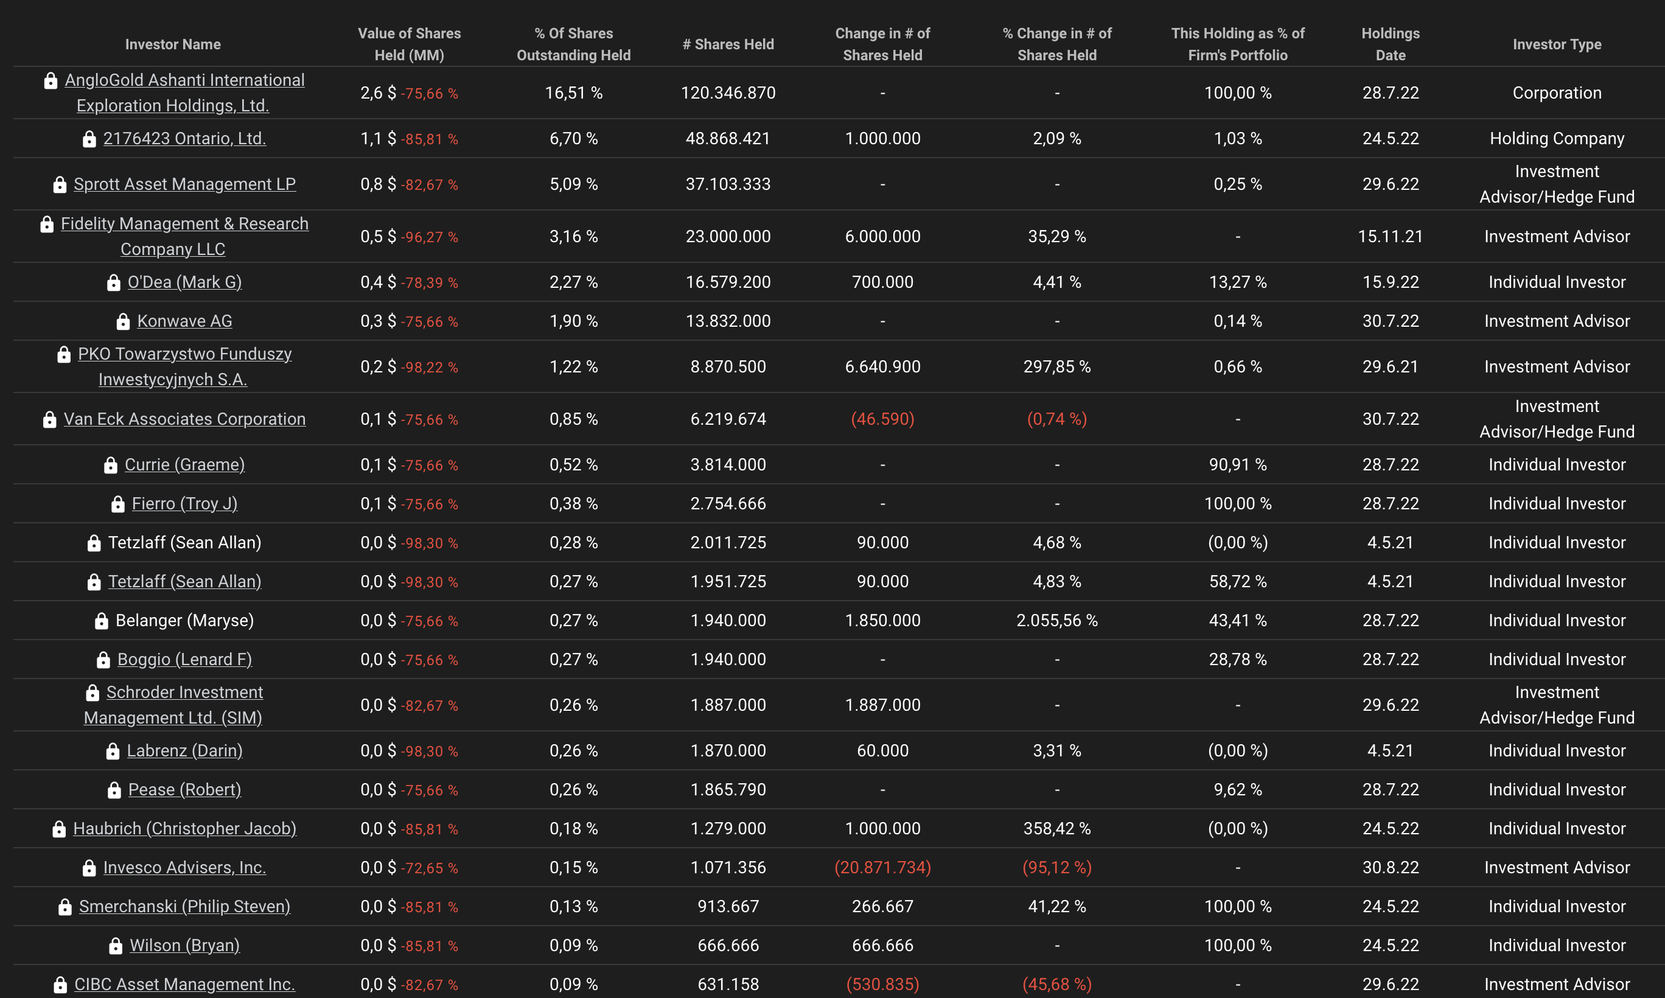Click lock icon beside Wilson (Bryan)
This screenshot has height=998, width=1665.
tap(116, 946)
